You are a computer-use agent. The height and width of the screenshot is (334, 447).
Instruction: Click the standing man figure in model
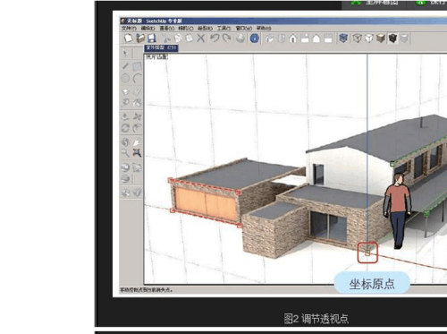point(398,210)
